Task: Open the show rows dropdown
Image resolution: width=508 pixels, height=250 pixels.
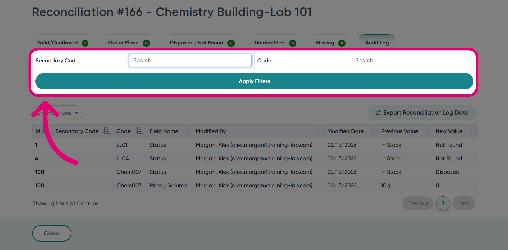Action: pos(58,113)
